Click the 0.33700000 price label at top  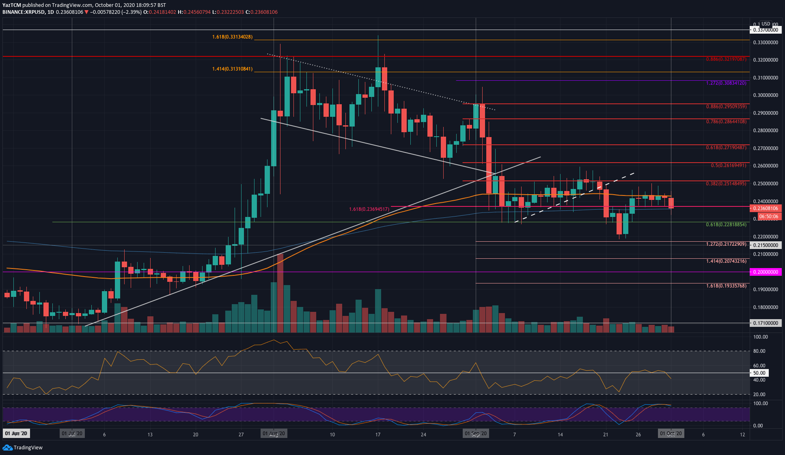[766, 30]
